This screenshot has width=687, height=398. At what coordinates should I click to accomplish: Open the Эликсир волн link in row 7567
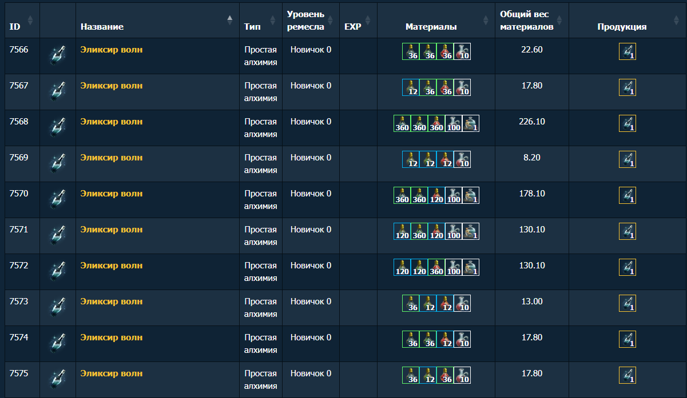click(x=112, y=86)
